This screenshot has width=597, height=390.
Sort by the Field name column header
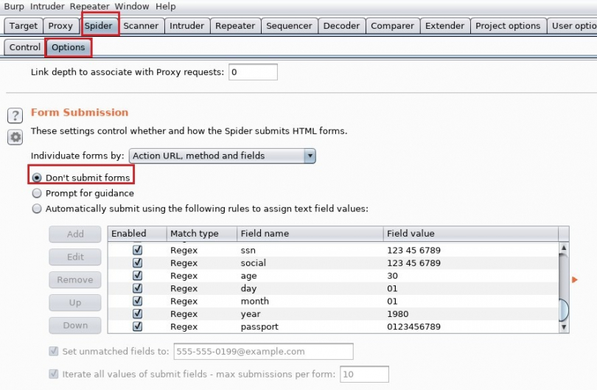coord(310,234)
